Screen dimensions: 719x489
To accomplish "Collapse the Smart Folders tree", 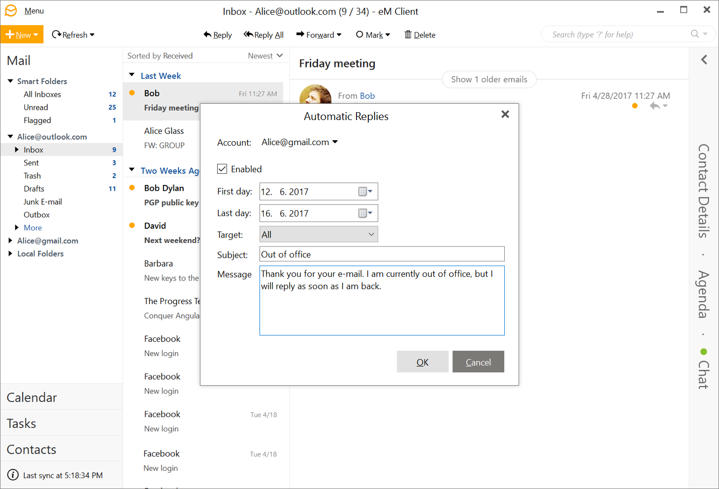I will (10, 81).
